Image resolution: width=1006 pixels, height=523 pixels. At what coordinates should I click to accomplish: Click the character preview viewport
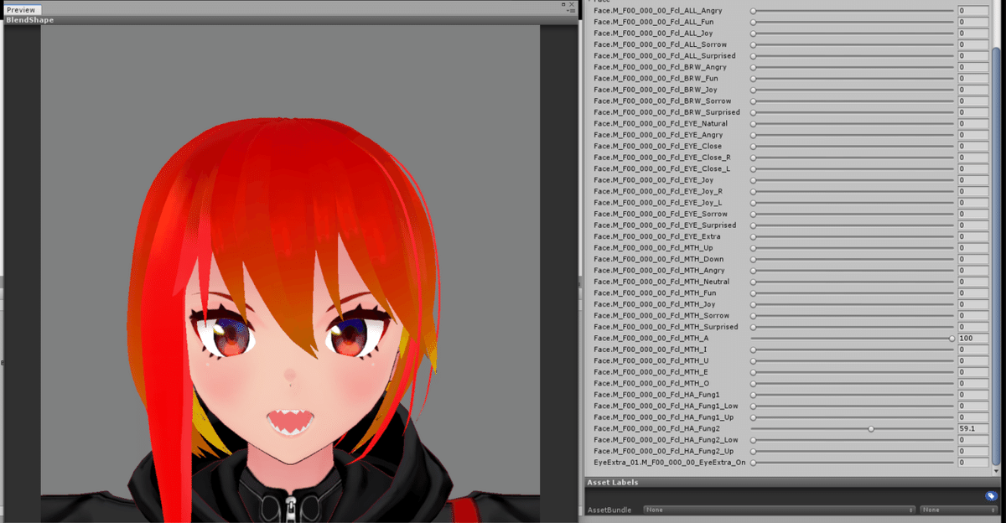(290, 272)
